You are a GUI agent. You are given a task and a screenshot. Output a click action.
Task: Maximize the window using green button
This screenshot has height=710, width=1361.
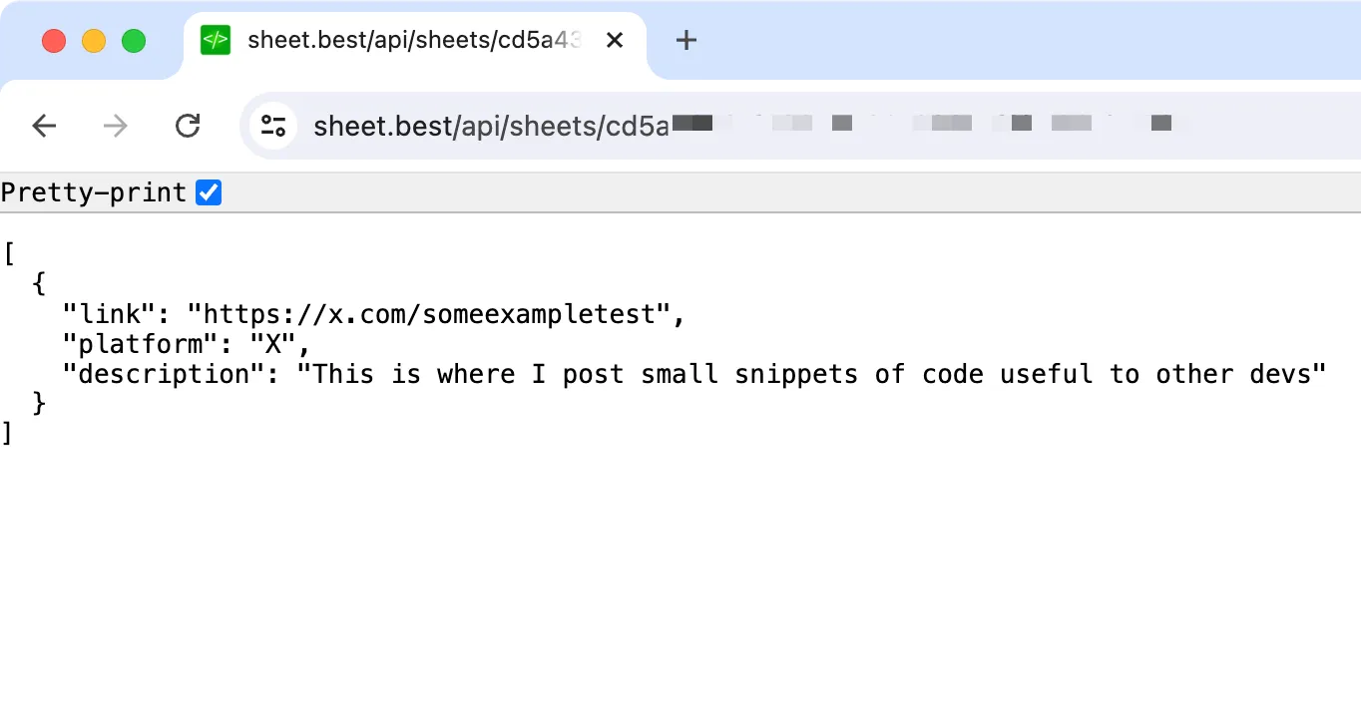tap(134, 41)
